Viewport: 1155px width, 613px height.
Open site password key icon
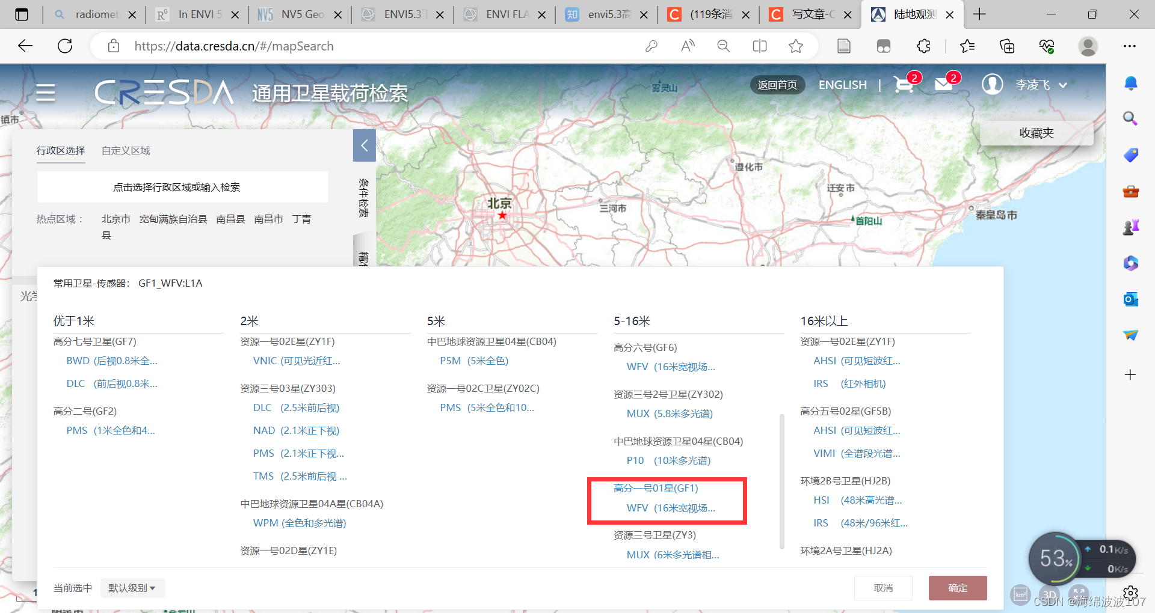pos(651,46)
